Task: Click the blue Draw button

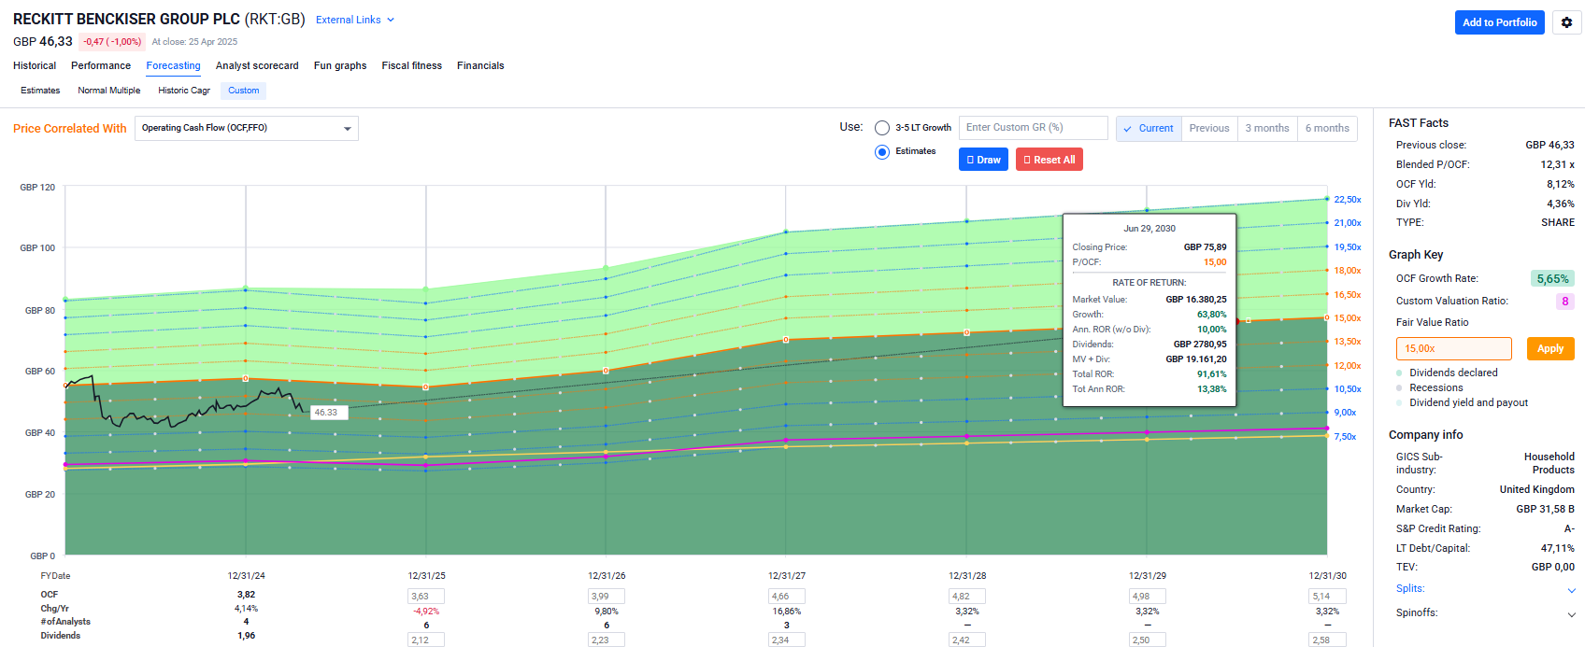Action: 983,160
